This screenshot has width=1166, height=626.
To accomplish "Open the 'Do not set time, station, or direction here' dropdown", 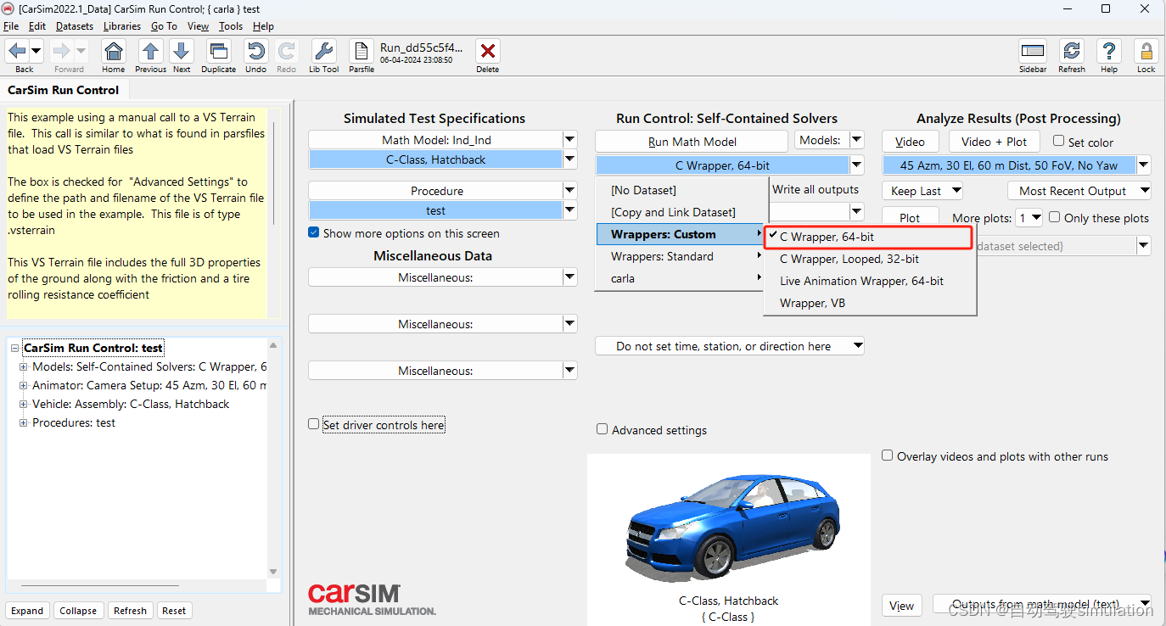I will coord(730,346).
